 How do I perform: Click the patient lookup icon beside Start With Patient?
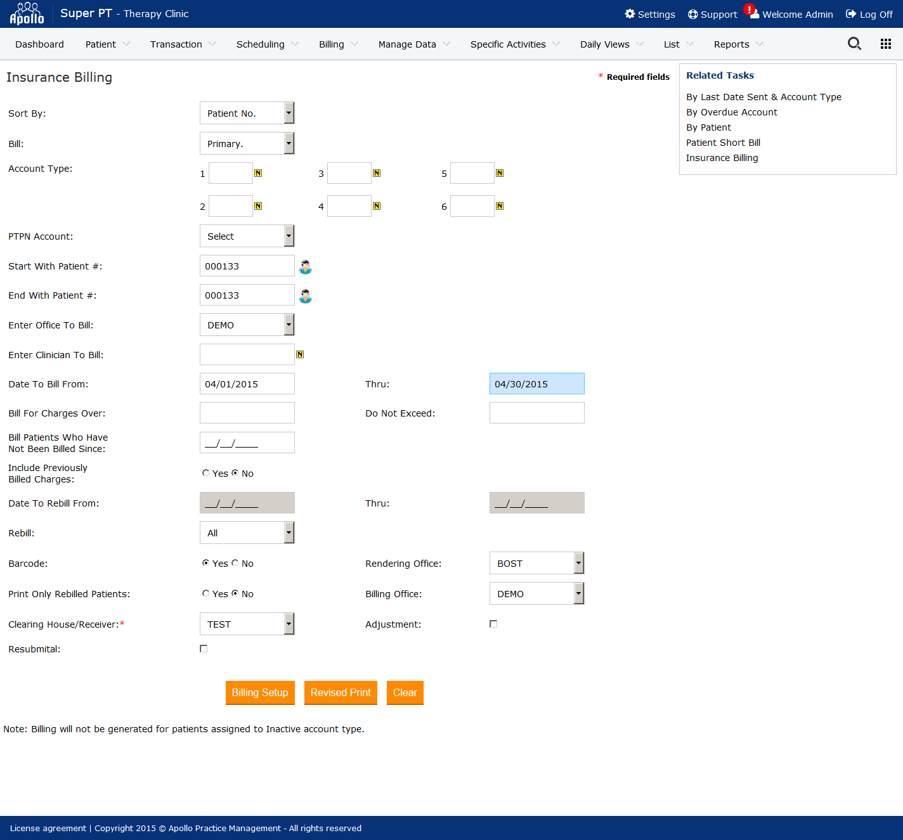[x=305, y=267]
